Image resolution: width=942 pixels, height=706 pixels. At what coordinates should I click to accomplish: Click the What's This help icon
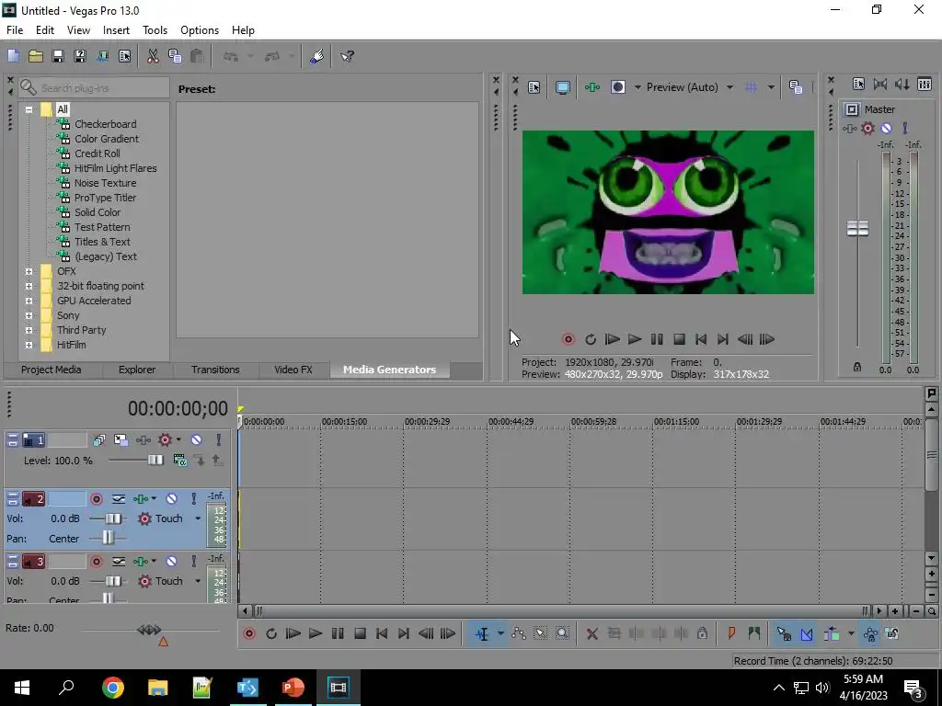click(347, 56)
